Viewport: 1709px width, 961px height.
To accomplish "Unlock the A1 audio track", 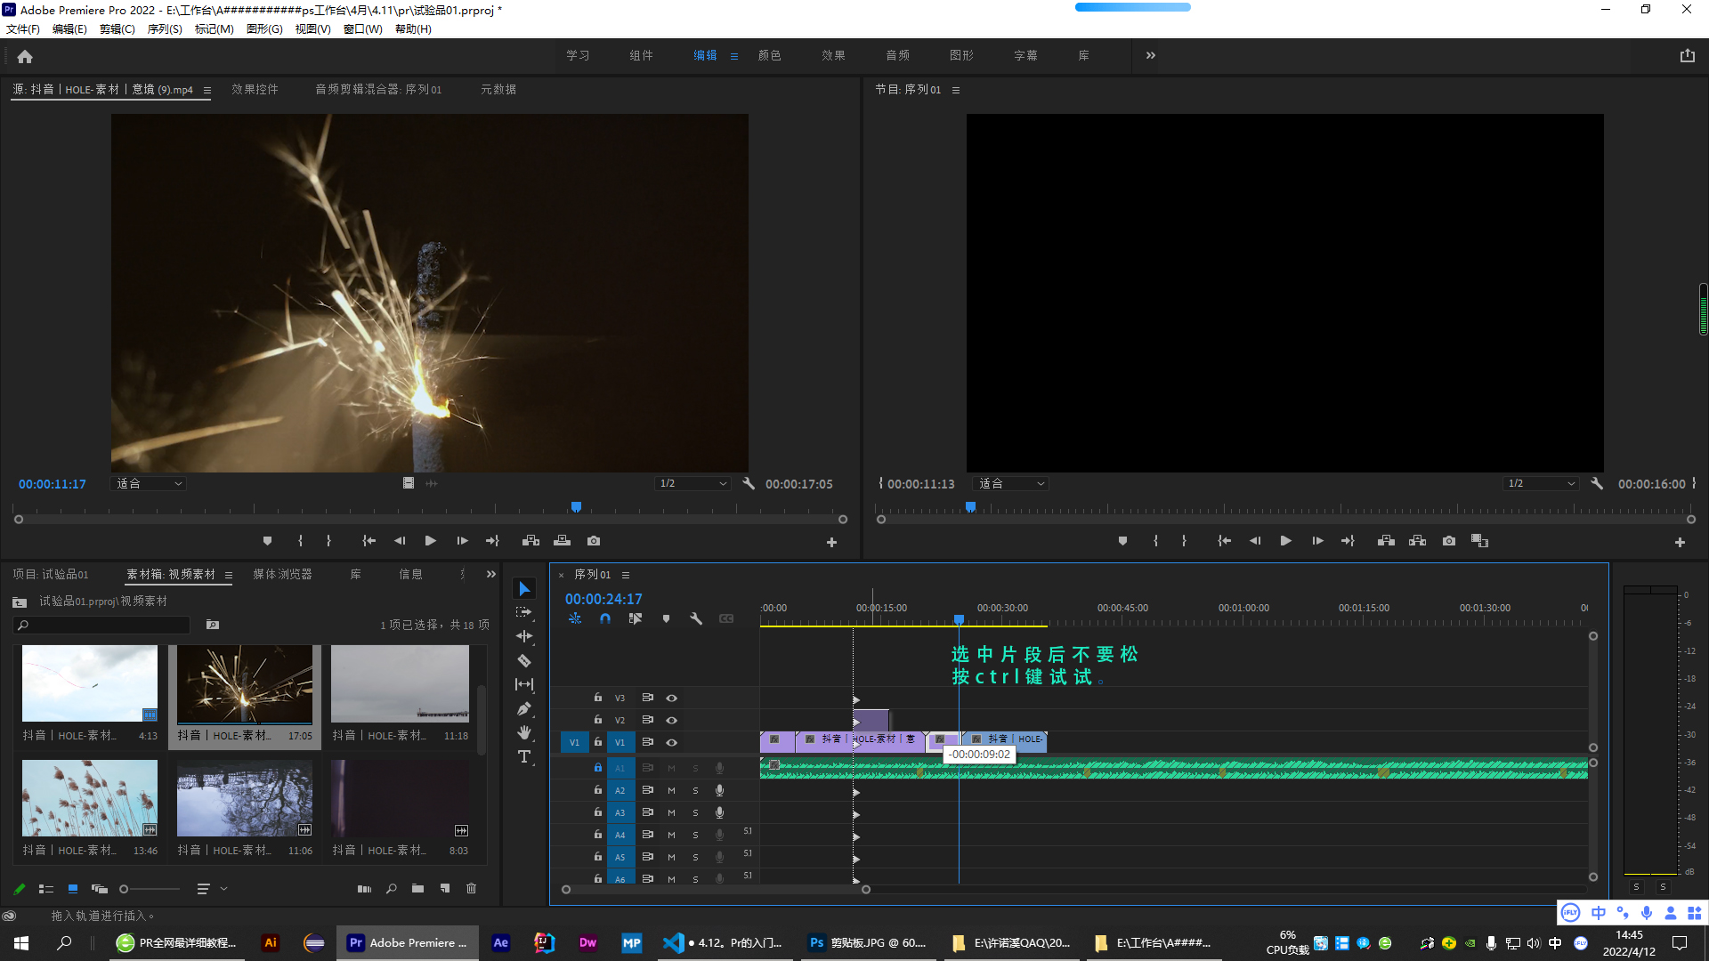I will click(598, 767).
